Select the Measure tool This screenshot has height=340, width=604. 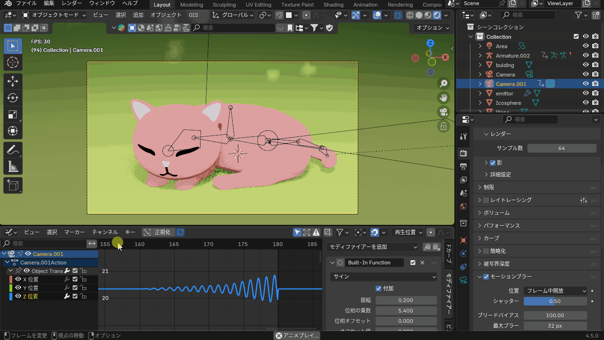pyautogui.click(x=13, y=167)
